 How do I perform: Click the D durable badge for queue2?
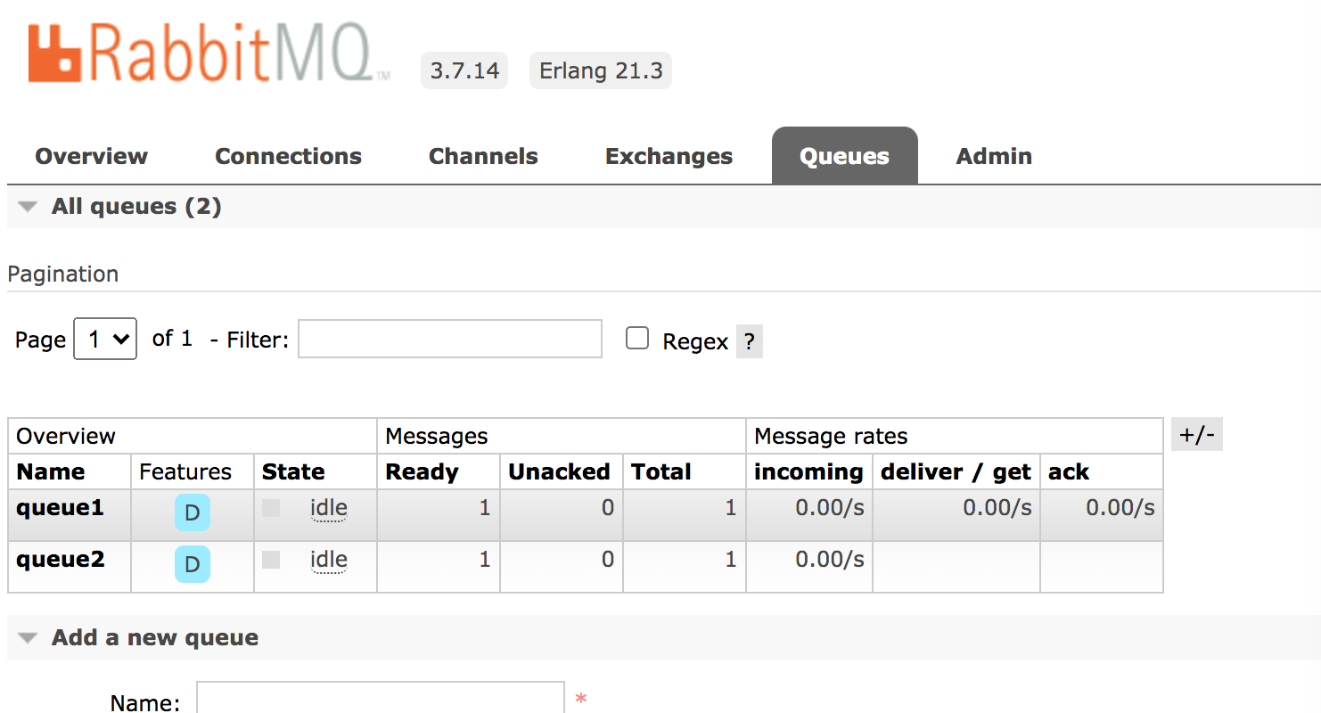pyautogui.click(x=192, y=564)
